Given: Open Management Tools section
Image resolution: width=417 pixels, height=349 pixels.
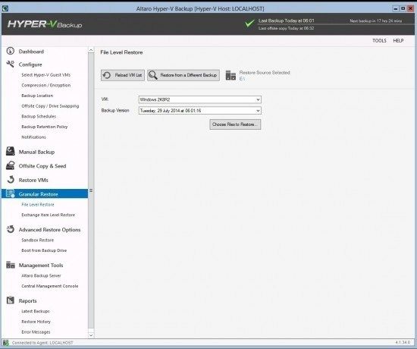Looking at the screenshot, I should point(41,265).
